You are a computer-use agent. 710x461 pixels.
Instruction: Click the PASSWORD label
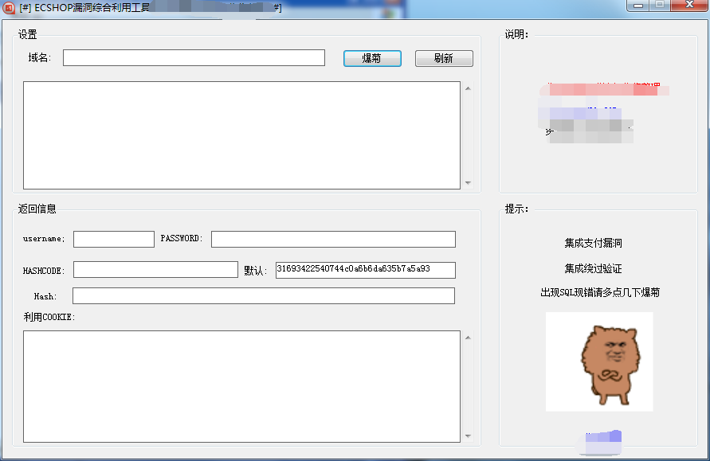point(182,238)
